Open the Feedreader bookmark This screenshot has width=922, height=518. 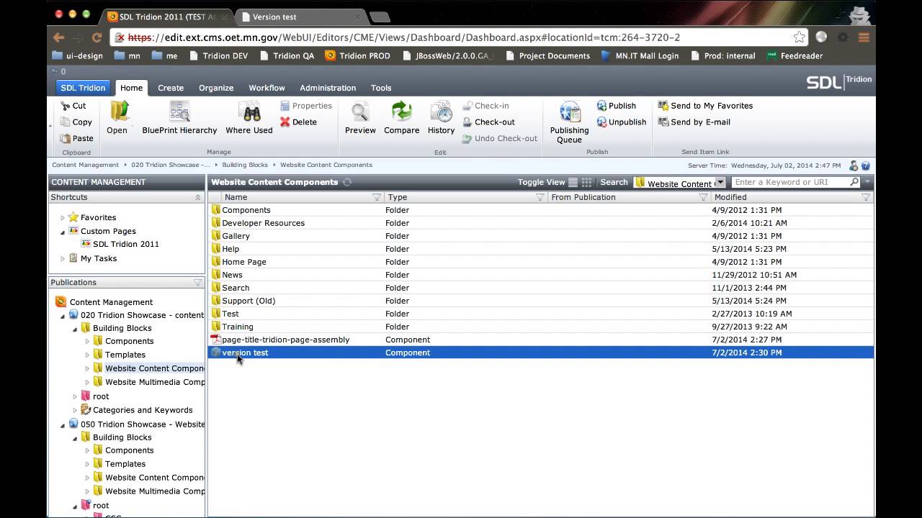coord(795,55)
